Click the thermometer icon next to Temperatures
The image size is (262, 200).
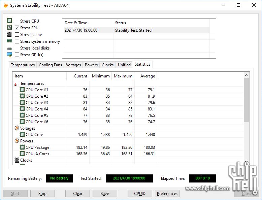click(17, 84)
